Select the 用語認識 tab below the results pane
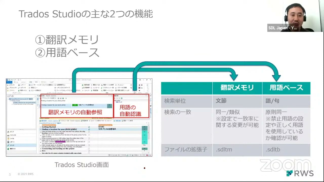Viewport: 324px width, 182px height. click(x=117, y=121)
